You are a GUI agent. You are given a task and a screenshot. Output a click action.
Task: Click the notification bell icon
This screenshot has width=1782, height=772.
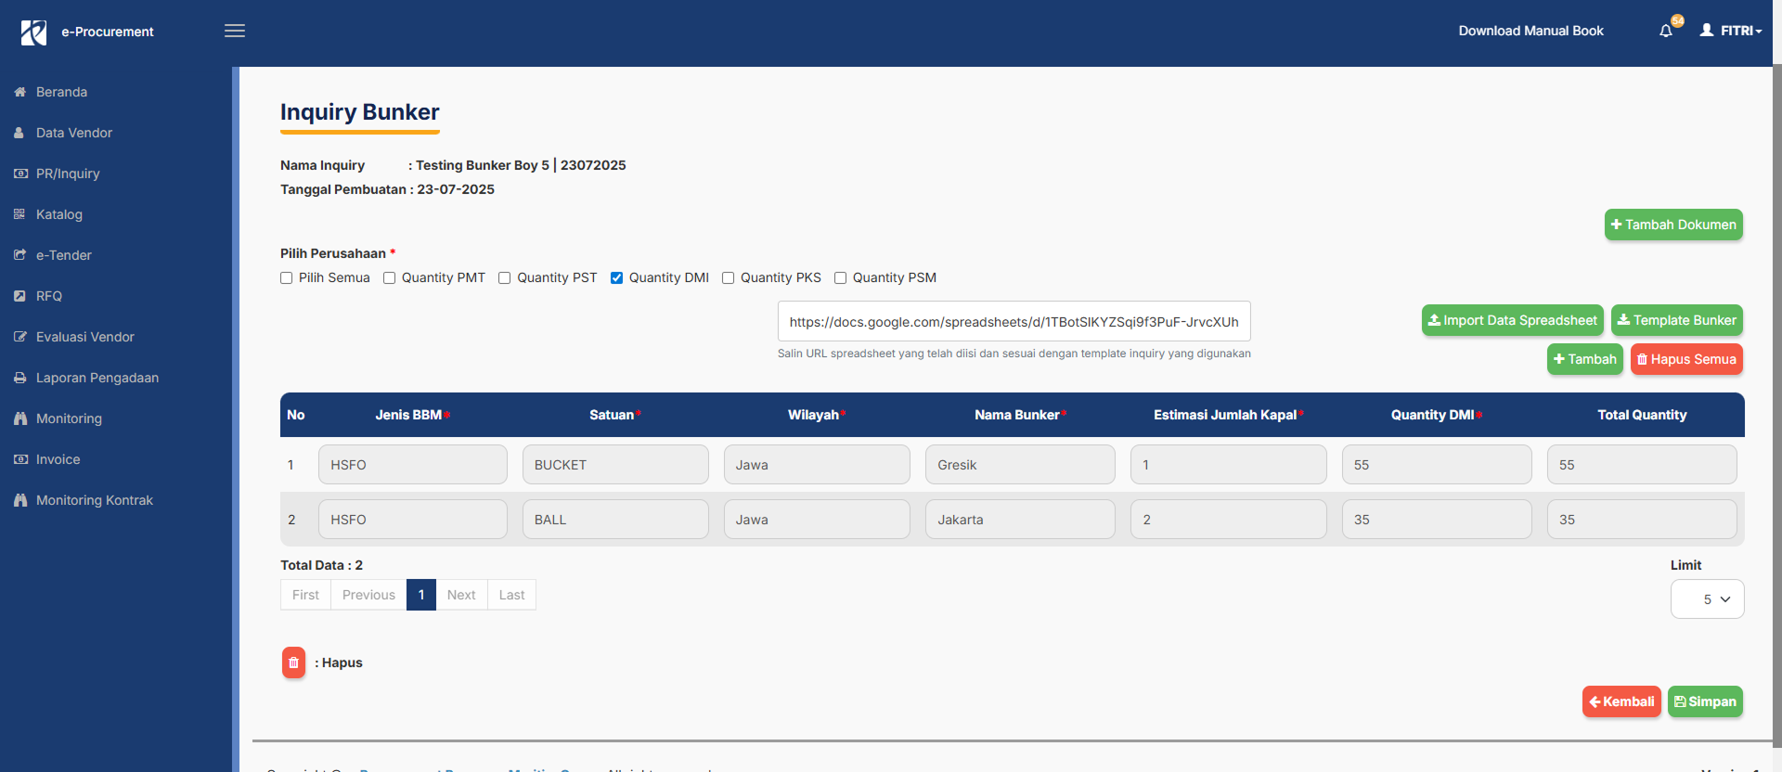[x=1666, y=31]
